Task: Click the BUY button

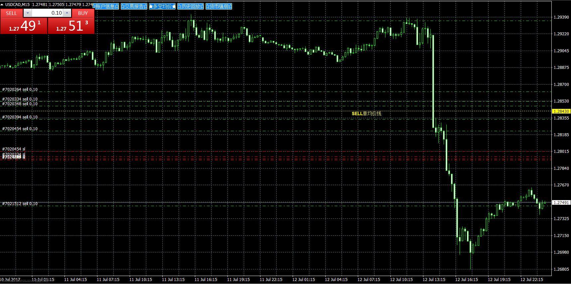Action: (x=83, y=13)
